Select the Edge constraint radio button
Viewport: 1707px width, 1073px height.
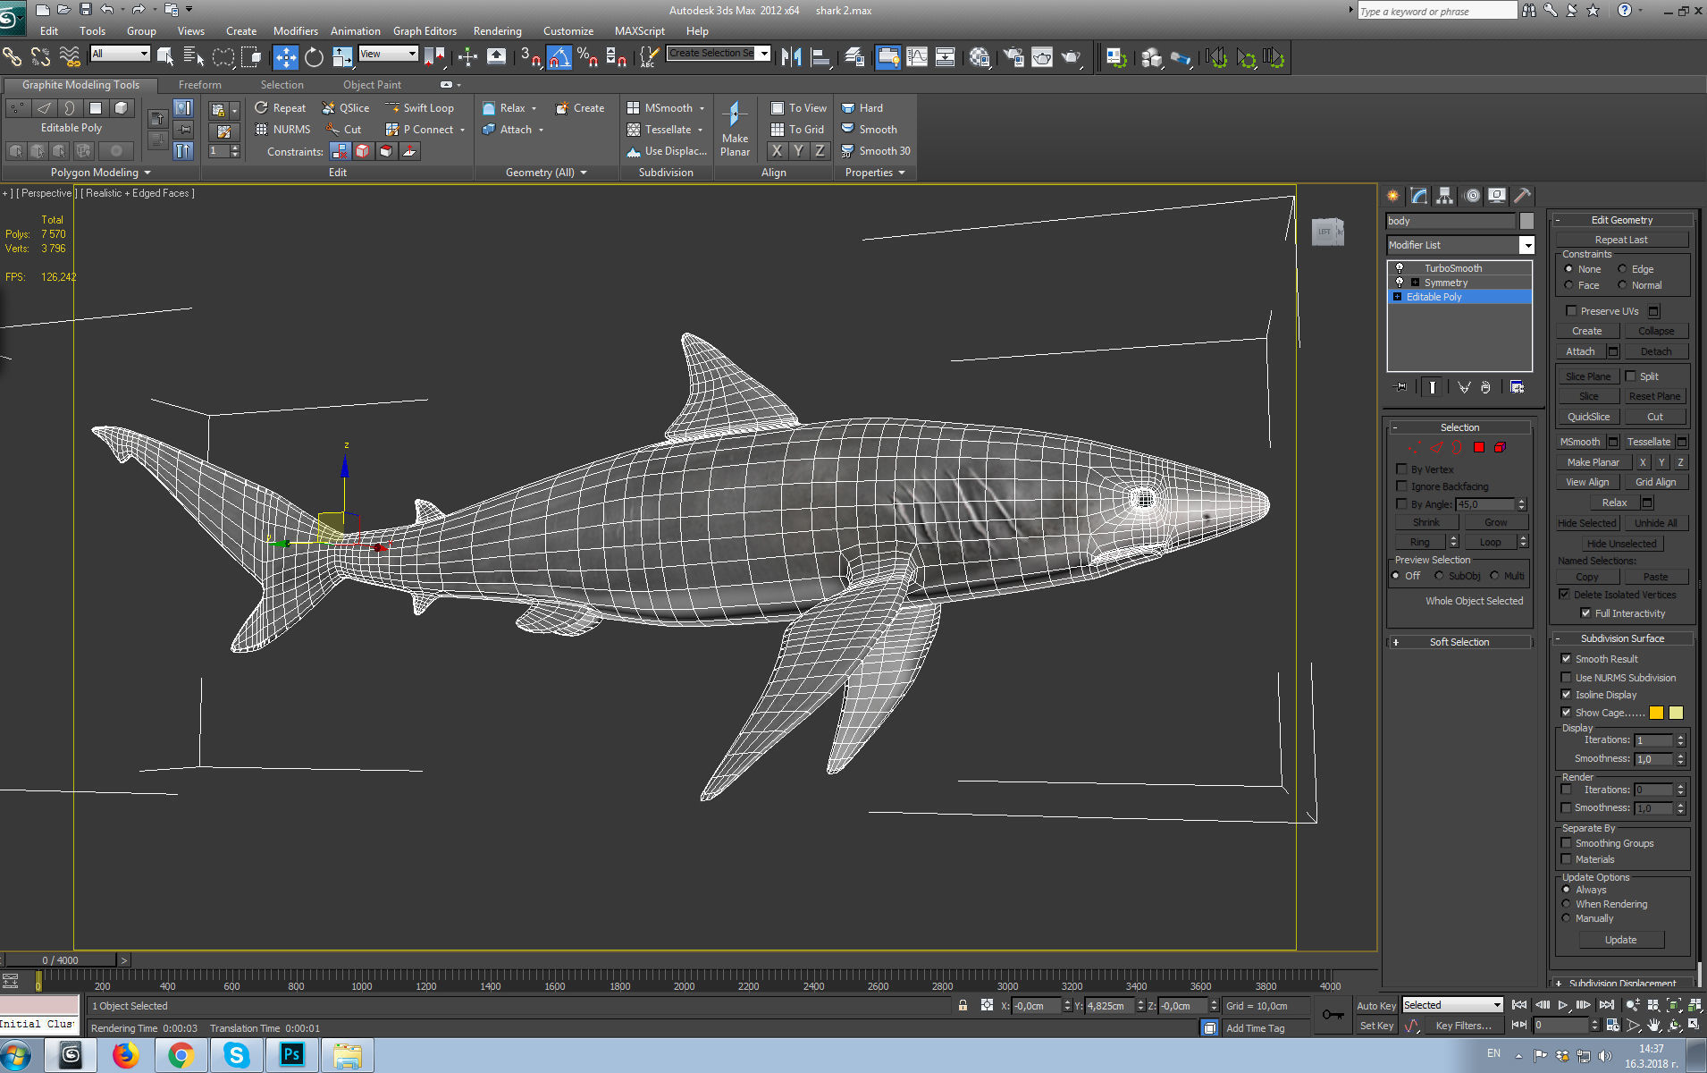1622,269
